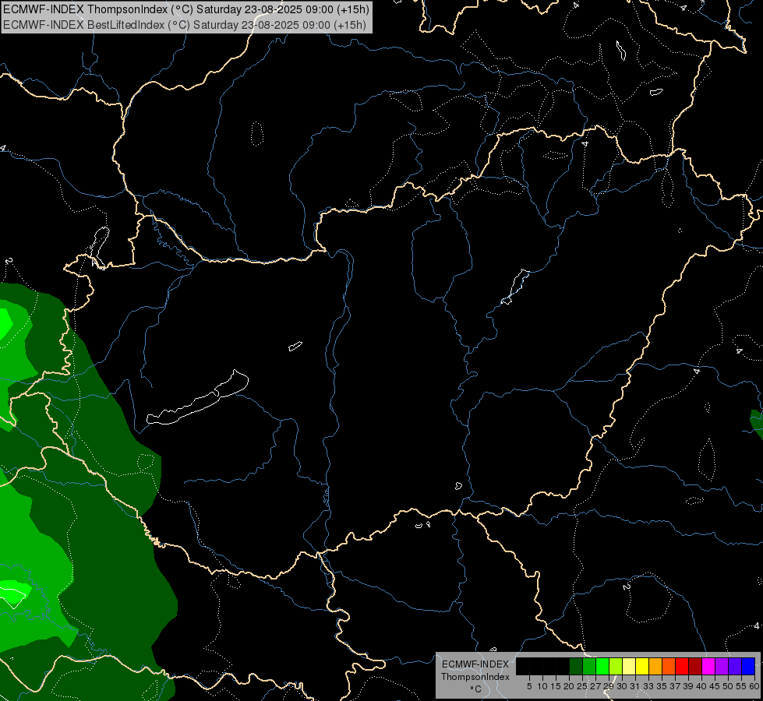Click the legend value 20
The image size is (763, 701).
[570, 686]
